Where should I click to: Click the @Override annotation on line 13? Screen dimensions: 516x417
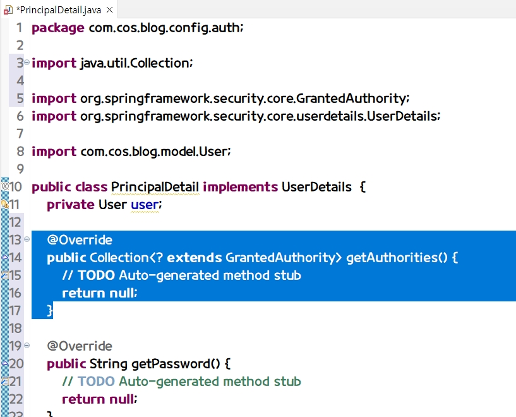[80, 240]
